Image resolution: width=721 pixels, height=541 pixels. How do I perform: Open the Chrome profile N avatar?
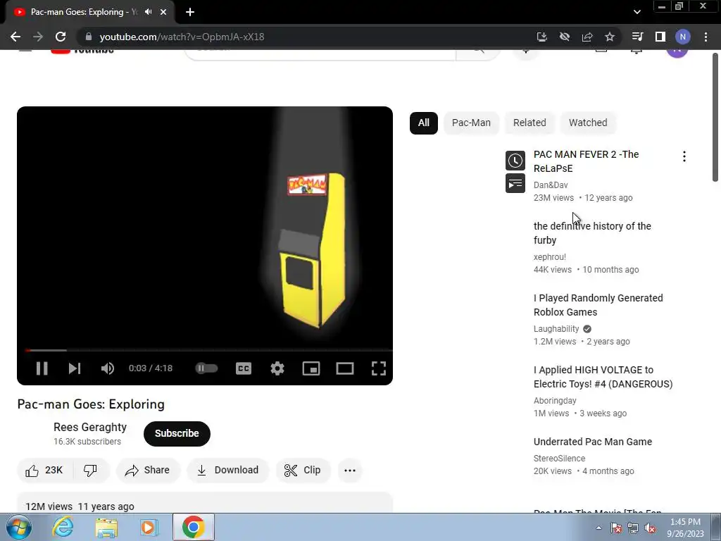click(683, 37)
